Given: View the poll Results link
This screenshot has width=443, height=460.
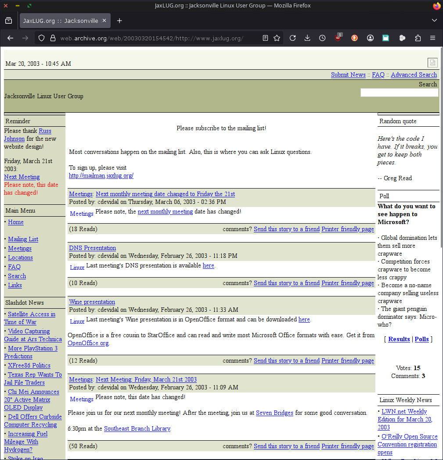Looking at the screenshot, I should [x=399, y=339].
